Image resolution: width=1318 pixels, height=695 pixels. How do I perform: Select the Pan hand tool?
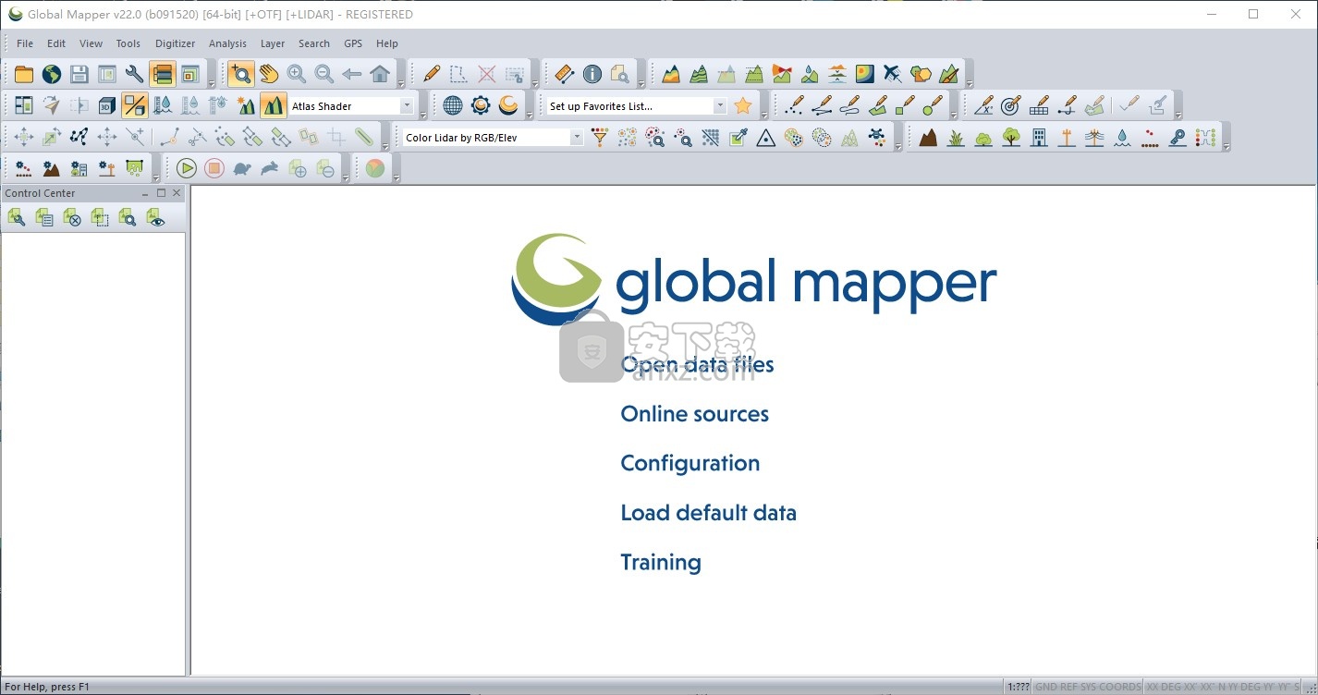tap(269, 74)
